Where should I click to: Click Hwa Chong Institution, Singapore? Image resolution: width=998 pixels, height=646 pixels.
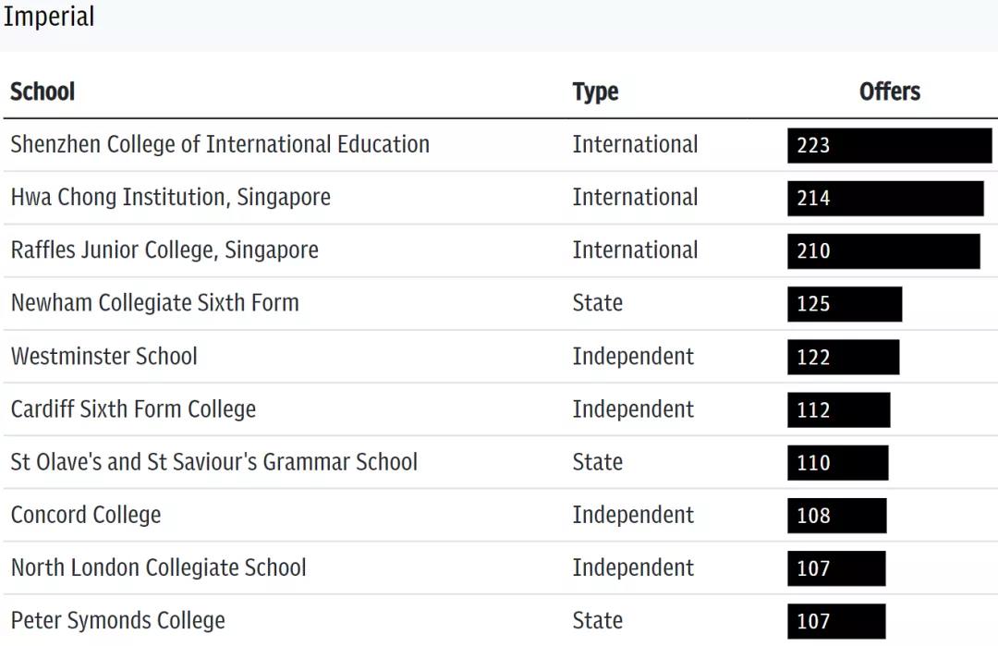170,198
